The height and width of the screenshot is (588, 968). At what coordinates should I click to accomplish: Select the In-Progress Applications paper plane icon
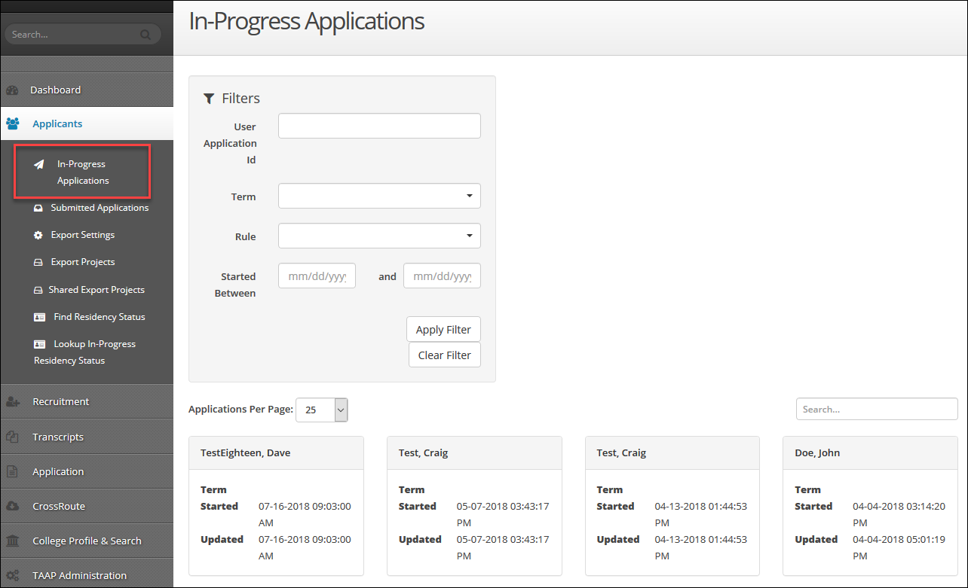pos(40,163)
